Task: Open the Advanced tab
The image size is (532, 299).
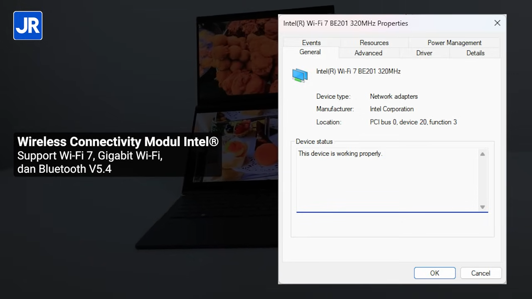Action: click(x=368, y=53)
